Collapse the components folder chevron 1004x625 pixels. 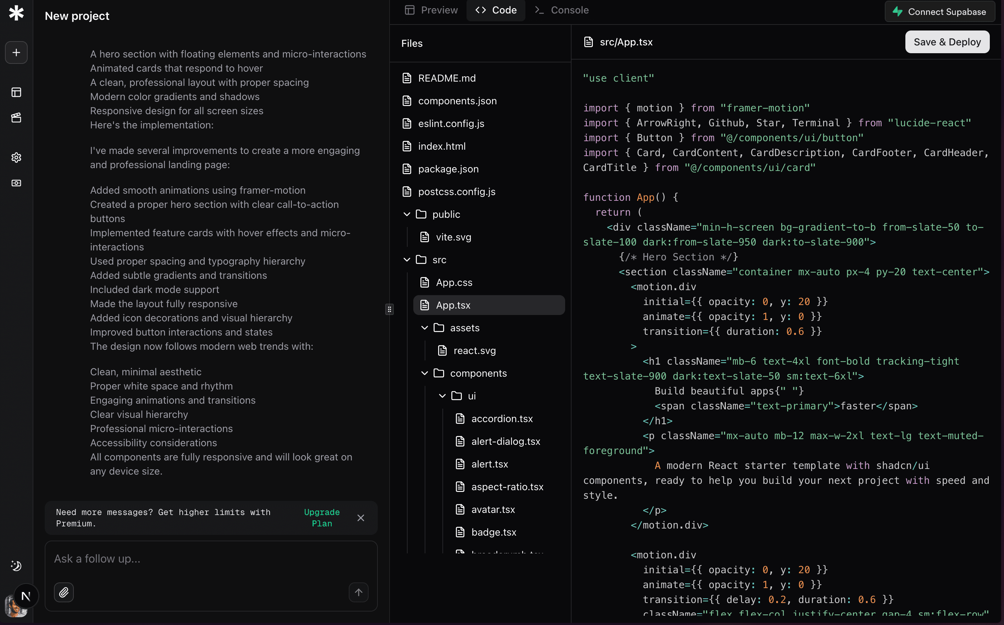[x=425, y=373]
